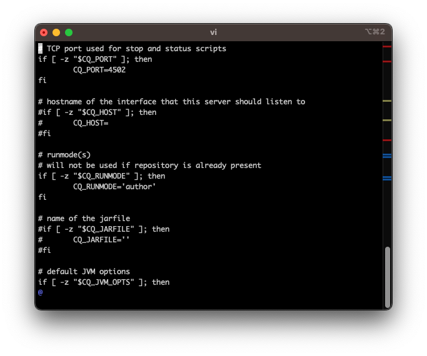Viewport: 427px width, 356px height.
Task: Click 'will not be used if repository' comment
Action: (149, 166)
